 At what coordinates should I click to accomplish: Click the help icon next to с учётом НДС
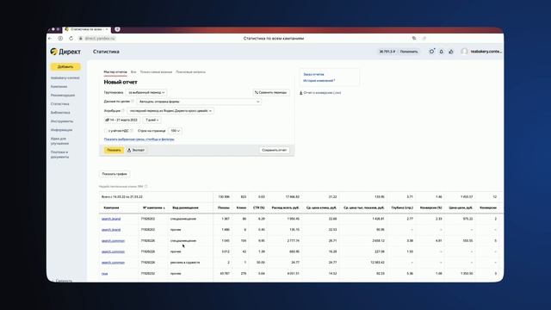tap(132, 131)
